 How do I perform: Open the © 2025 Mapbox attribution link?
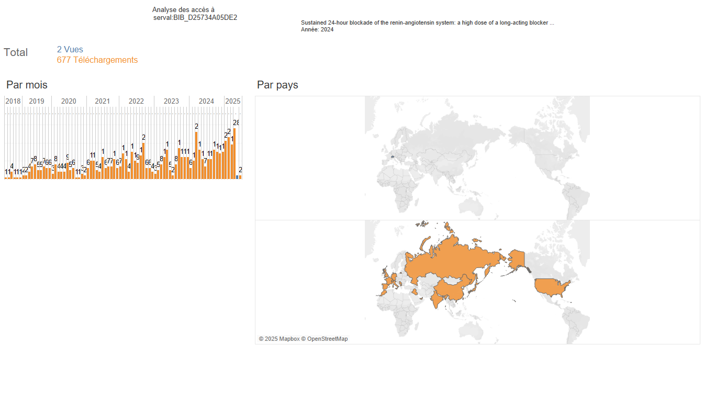[279, 339]
